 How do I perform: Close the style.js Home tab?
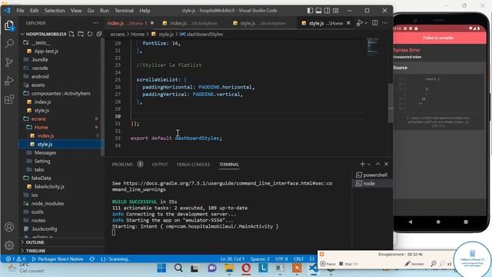348,23
